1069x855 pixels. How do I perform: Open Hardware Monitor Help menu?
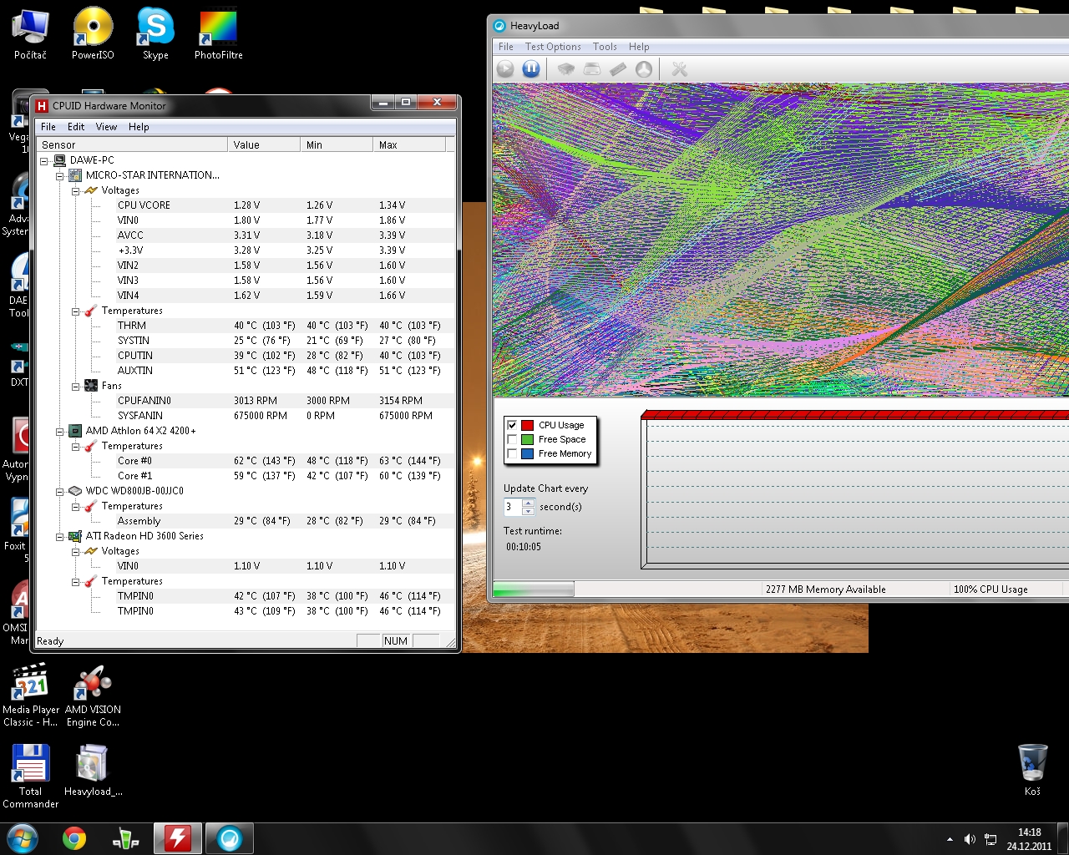click(x=139, y=127)
